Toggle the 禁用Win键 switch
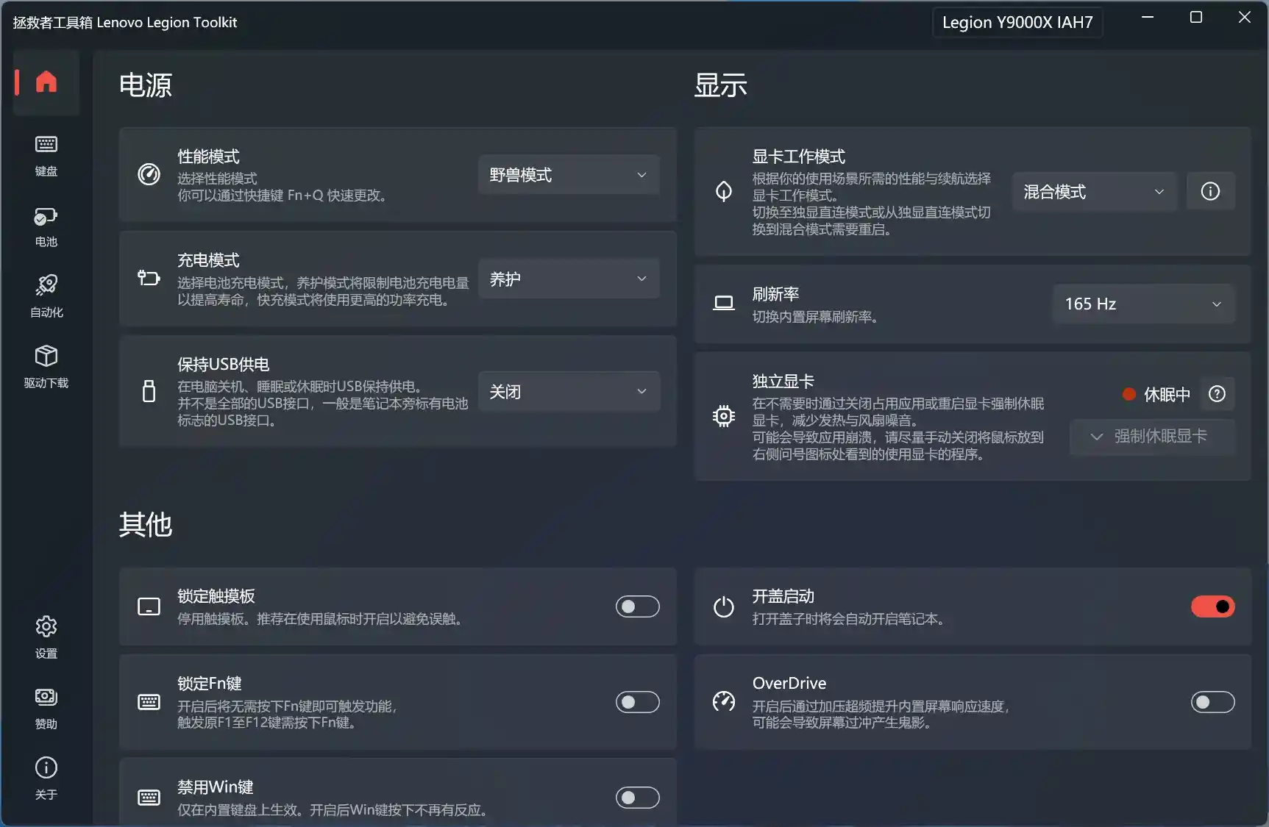This screenshot has height=827, width=1269. point(638,798)
